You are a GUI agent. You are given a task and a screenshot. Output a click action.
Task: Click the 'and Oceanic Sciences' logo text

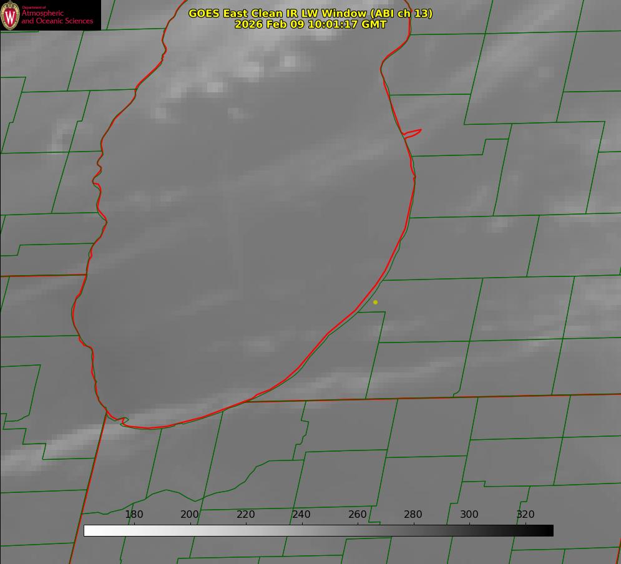[x=57, y=21]
